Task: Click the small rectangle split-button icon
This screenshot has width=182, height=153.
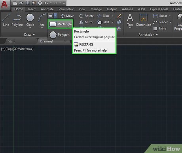Action: [x=51, y=16]
